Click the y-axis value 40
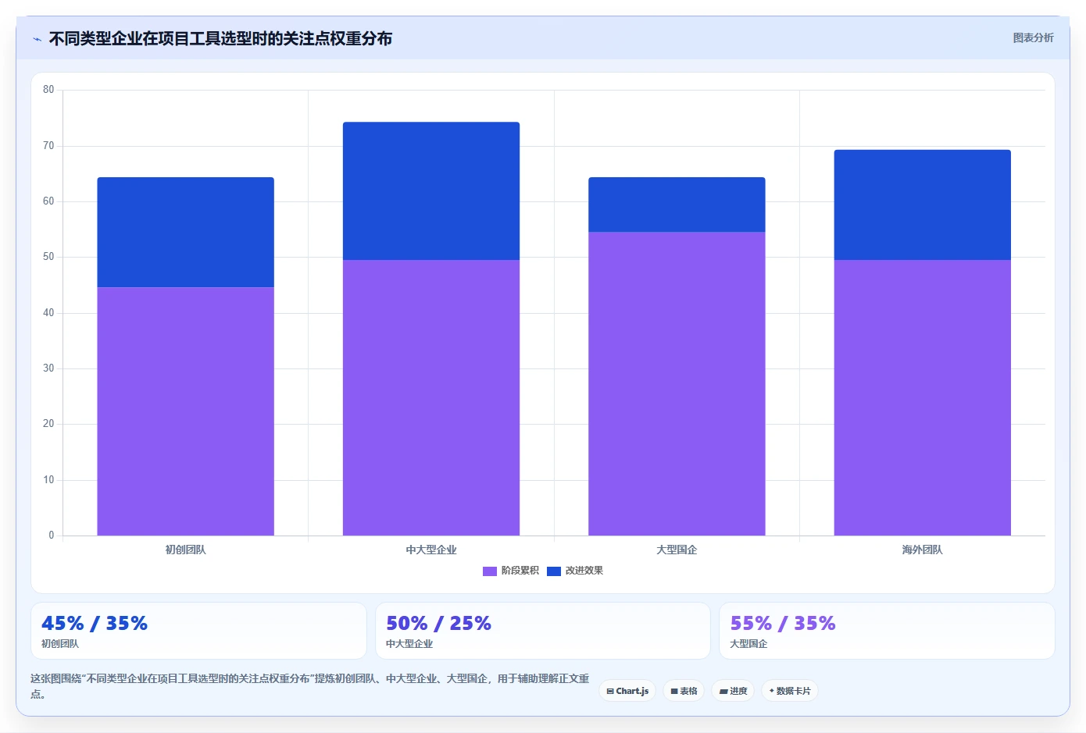The width and height of the screenshot is (1086, 733). (48, 313)
